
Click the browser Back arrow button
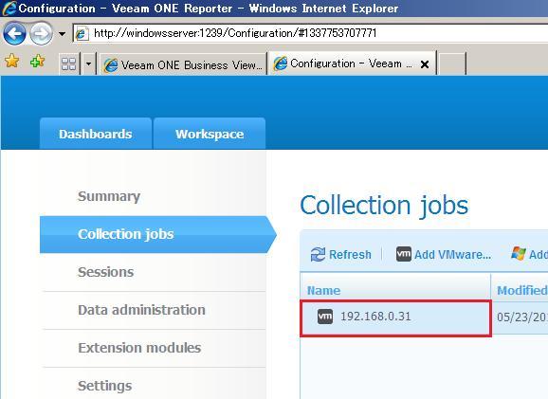tap(14, 33)
